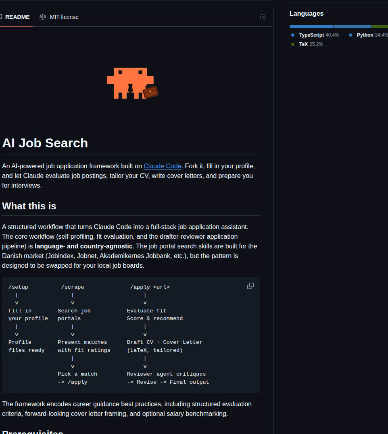Screen dimensions: 388x434
Task: Click the 'Evaluate fit' line
Action: click(146, 311)
